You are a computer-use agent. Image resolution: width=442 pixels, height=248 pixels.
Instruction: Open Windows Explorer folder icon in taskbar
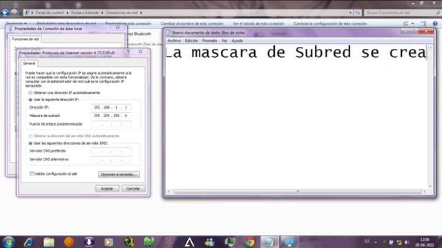[49, 242]
